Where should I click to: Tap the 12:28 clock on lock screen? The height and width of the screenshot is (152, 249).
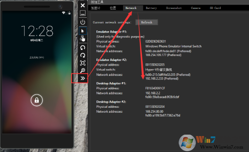[x=37, y=31]
